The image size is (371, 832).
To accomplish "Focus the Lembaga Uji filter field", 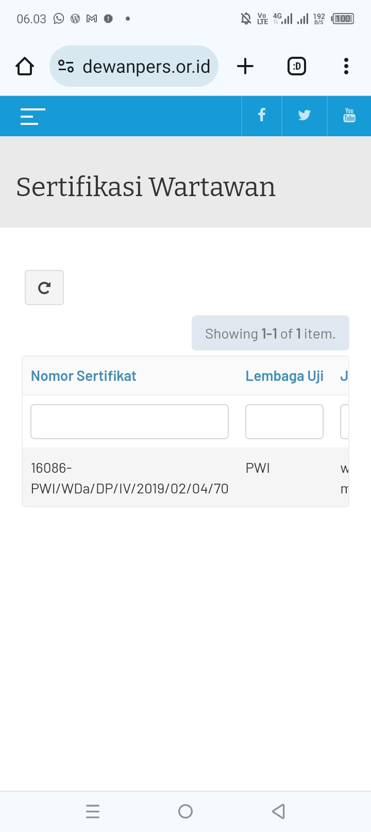I will 284,422.
